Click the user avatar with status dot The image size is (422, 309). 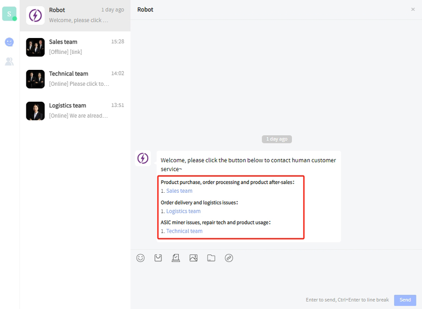[9, 14]
